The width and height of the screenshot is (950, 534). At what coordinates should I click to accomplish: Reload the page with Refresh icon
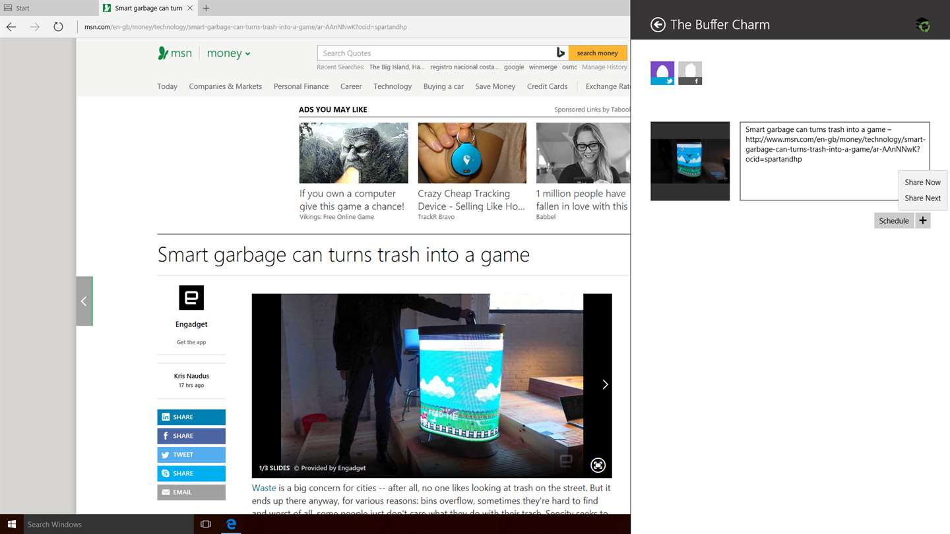tap(58, 27)
